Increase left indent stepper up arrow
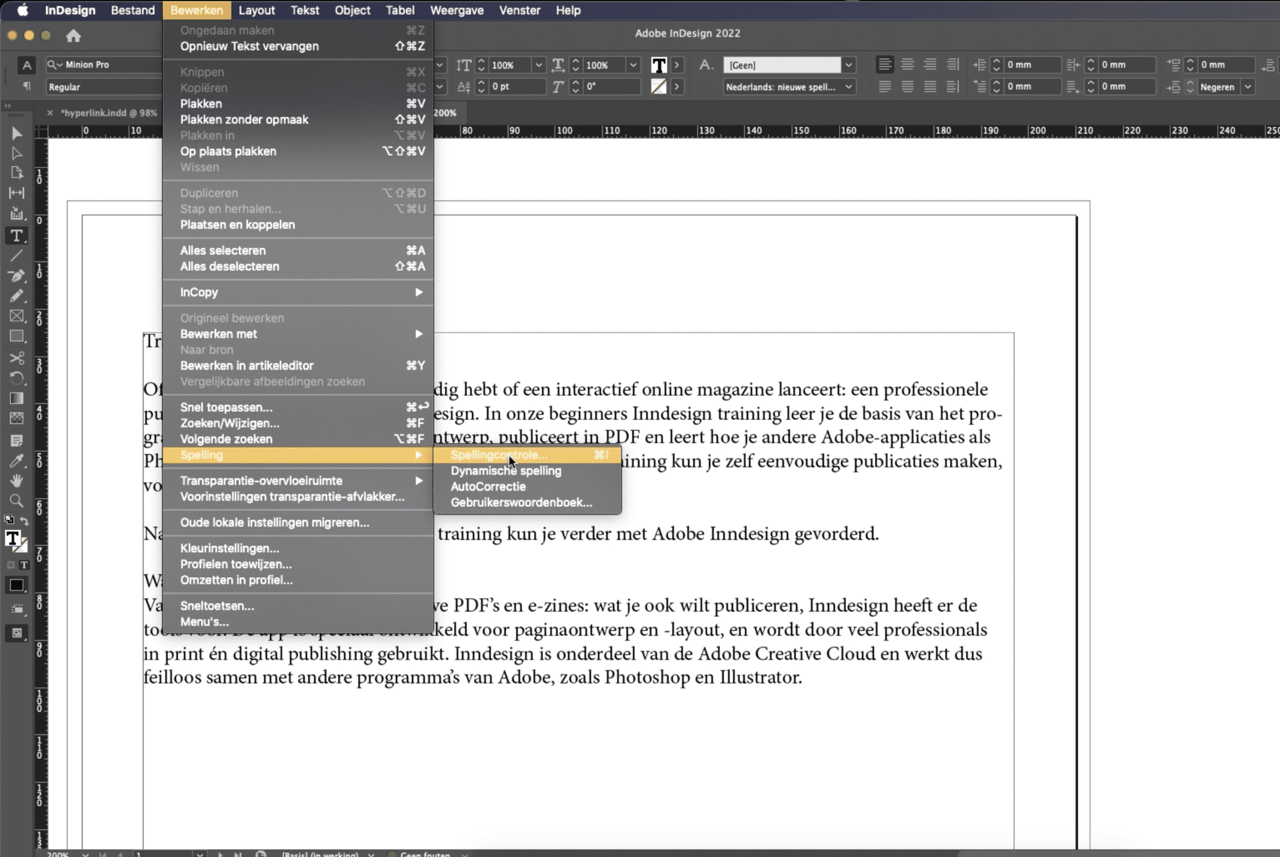The image size is (1280, 857). [x=997, y=61]
